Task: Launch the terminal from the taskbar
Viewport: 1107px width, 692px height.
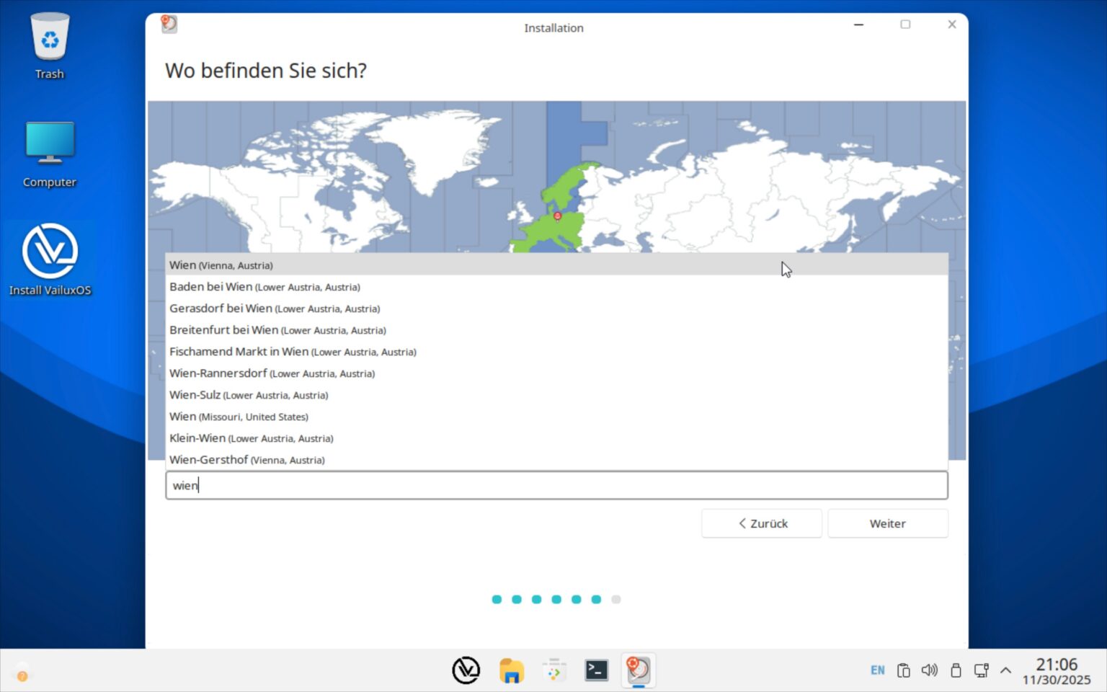Action: coord(596,670)
